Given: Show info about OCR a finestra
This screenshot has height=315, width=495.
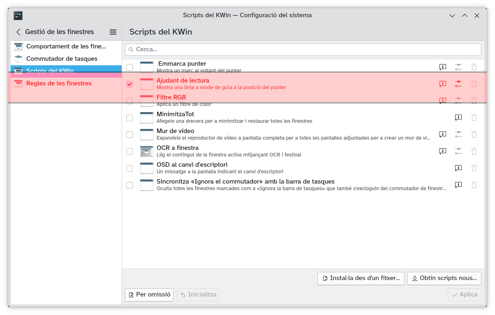Looking at the screenshot, I should tap(443, 151).
